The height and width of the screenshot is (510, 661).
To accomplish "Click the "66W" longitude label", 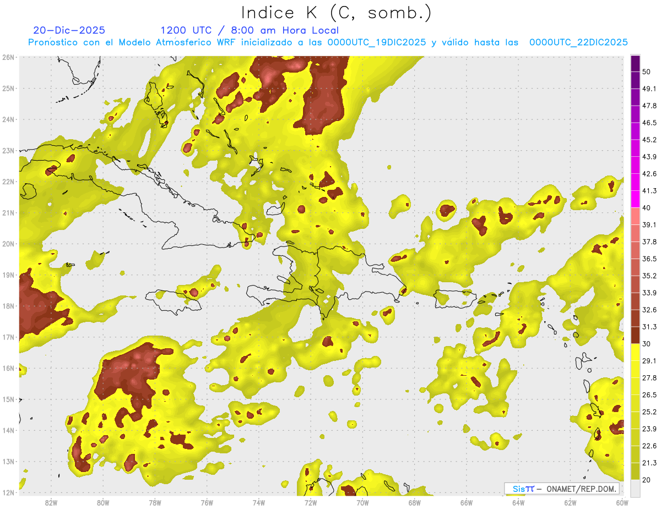I will 466,502.
